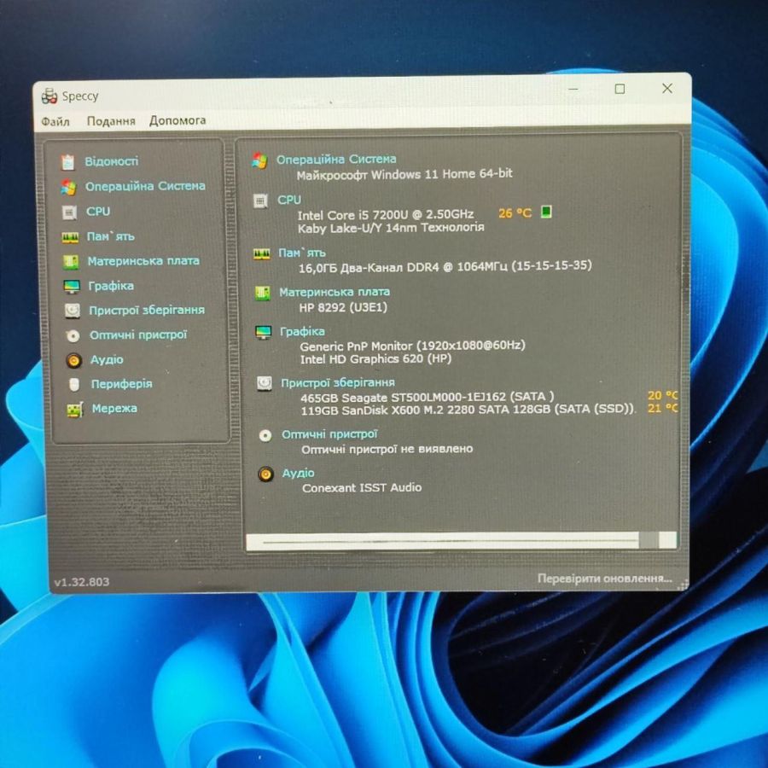This screenshot has width=768, height=768.
Task: Click the Відомості clipboard icon
Action: [67, 162]
